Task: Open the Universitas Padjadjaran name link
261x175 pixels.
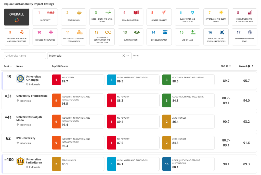Action: pyautogui.click(x=34, y=161)
